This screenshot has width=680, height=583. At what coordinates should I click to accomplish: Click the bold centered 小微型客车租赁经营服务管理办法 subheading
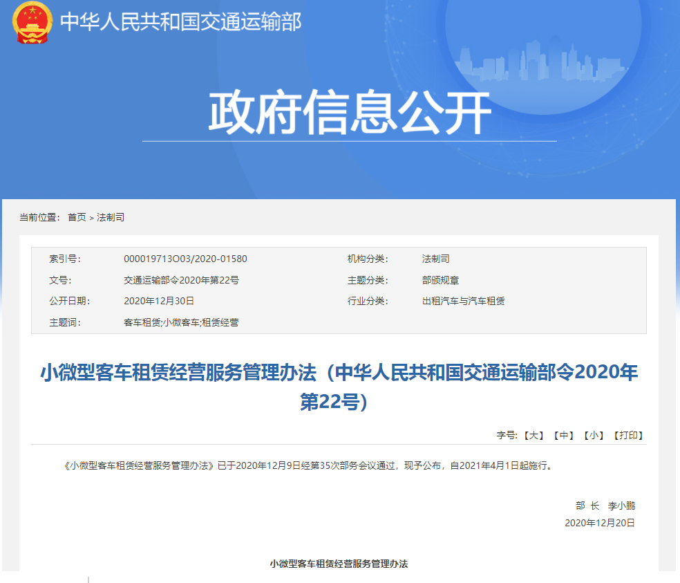[339, 564]
